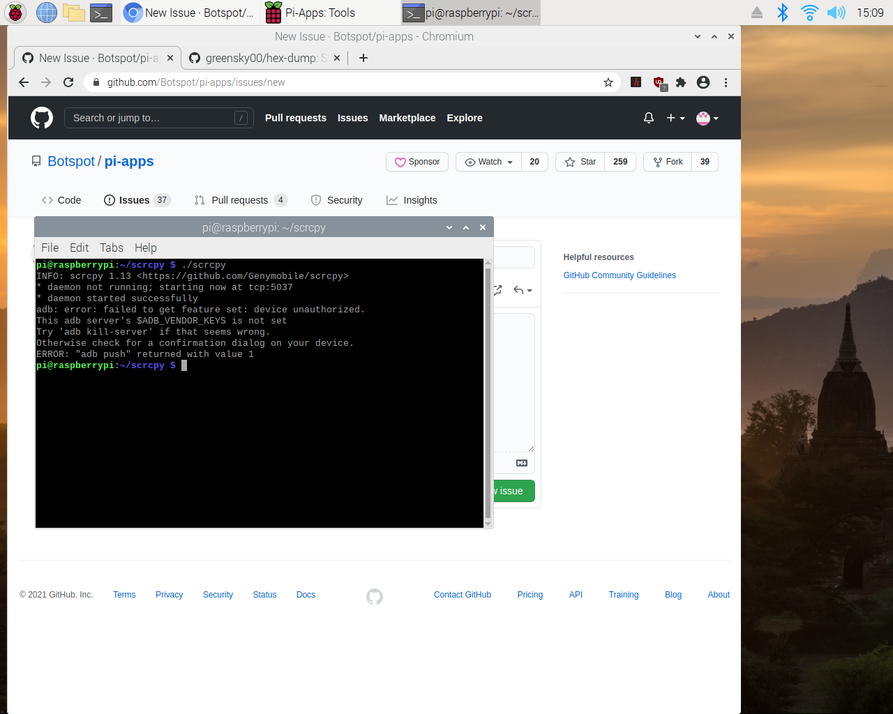The height and width of the screenshot is (714, 893).
Task: Click the GitHub octocat logo in the header
Action: tap(41, 118)
